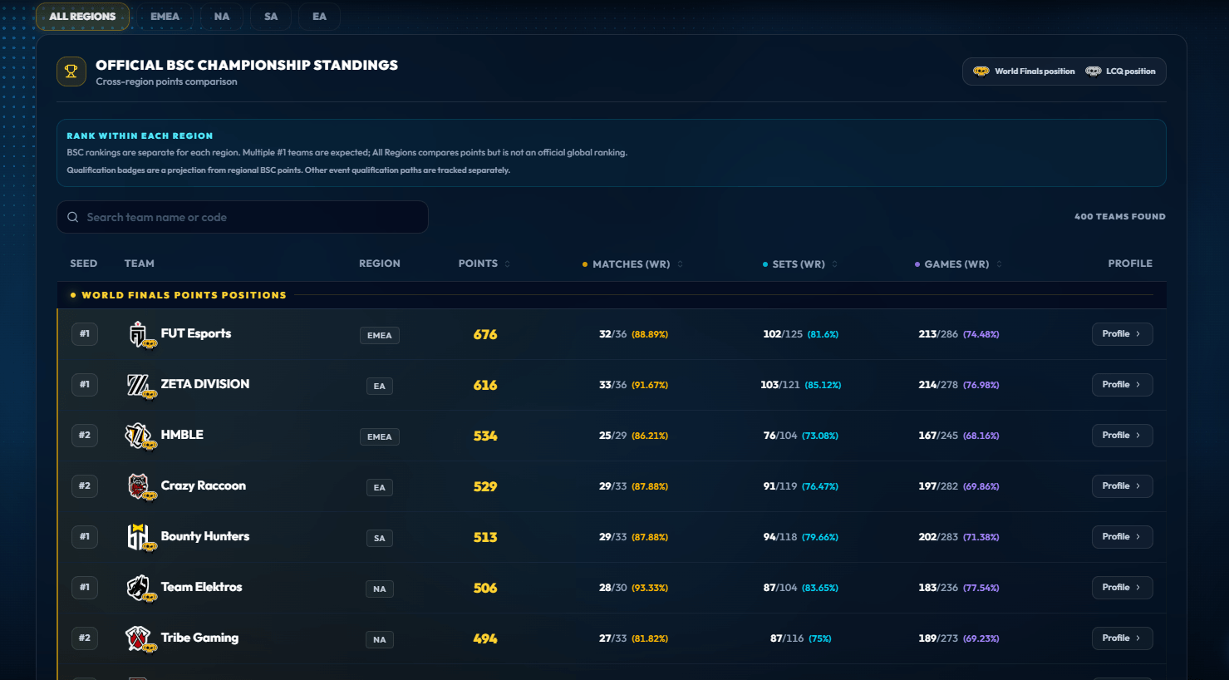The height and width of the screenshot is (680, 1229).
Task: Click the ZETA DIVISION team name
Action: pos(205,384)
